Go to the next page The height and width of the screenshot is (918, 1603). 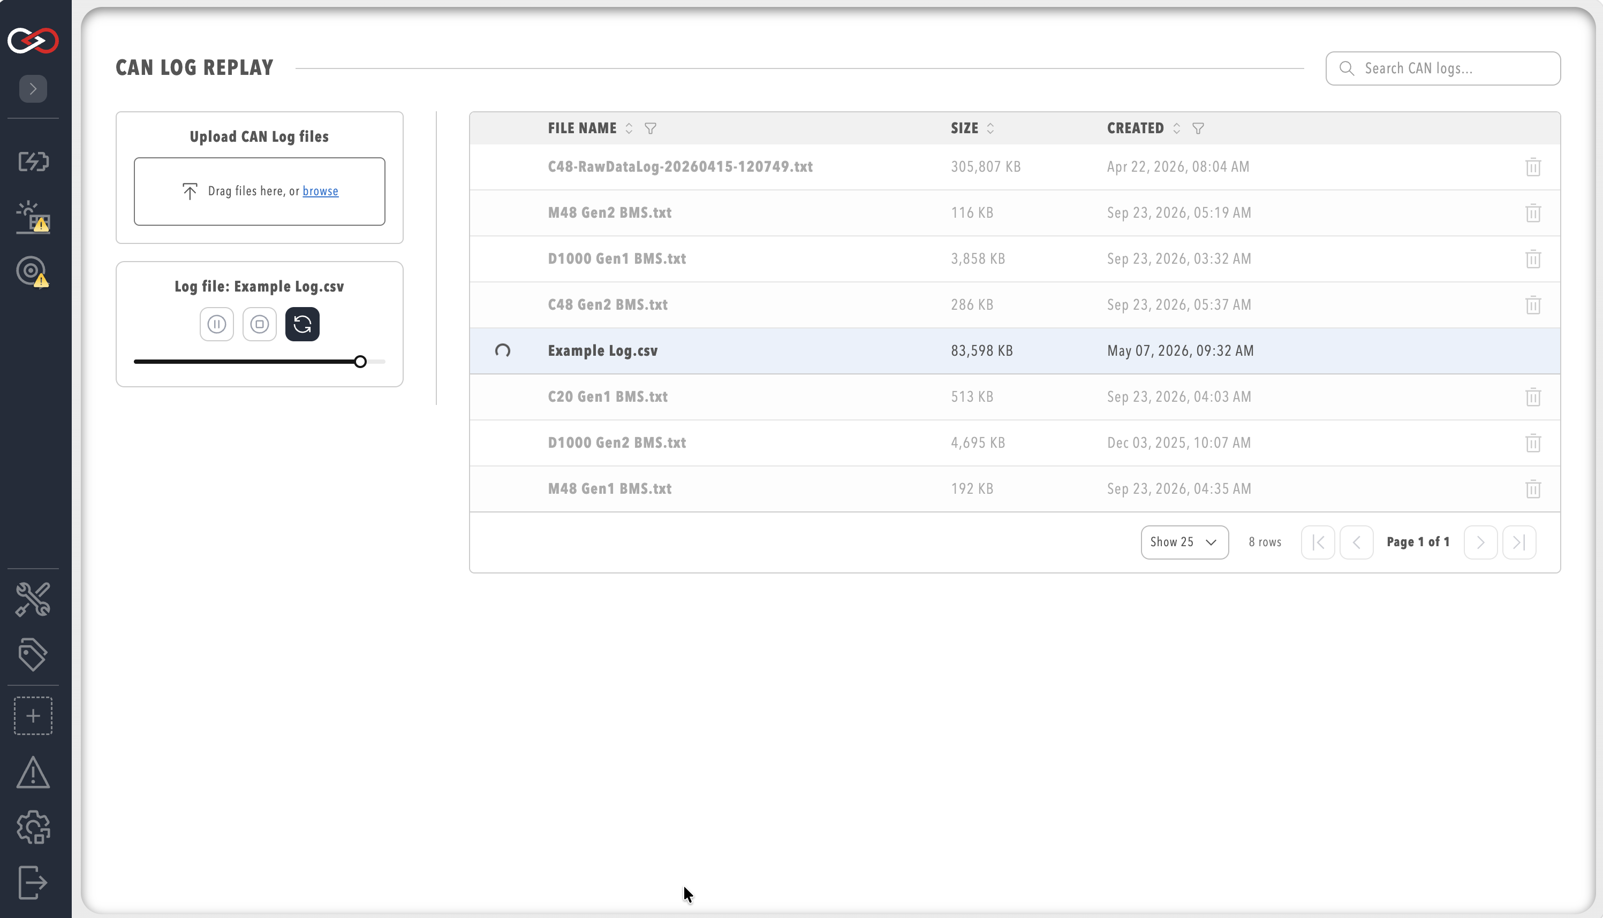(x=1480, y=542)
